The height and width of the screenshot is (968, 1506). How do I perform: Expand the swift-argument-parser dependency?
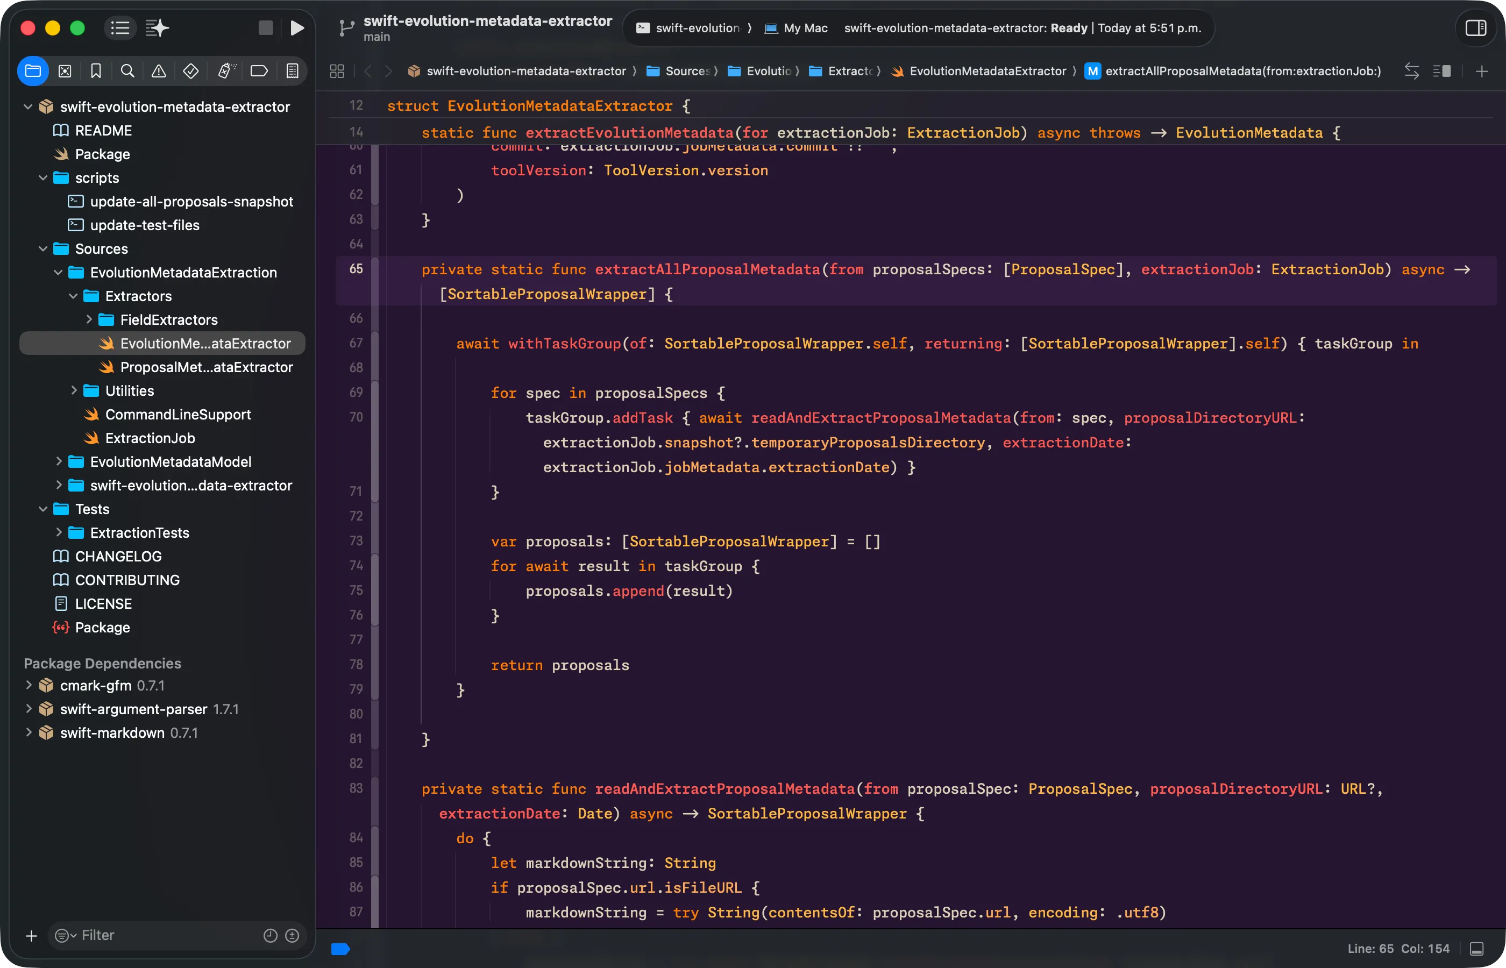tap(29, 708)
